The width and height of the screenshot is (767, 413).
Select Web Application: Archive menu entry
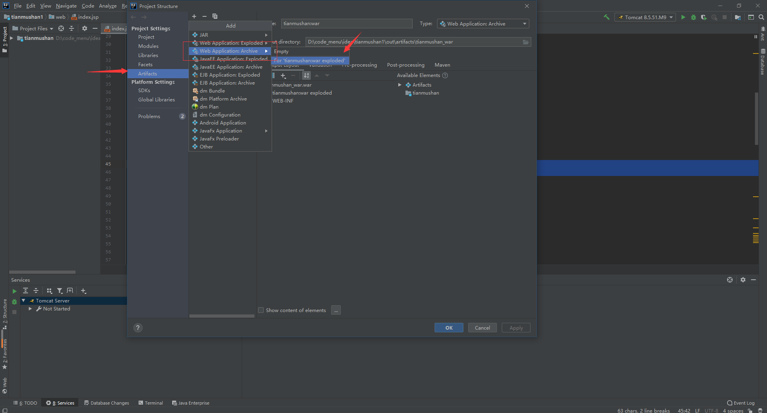[x=230, y=51]
